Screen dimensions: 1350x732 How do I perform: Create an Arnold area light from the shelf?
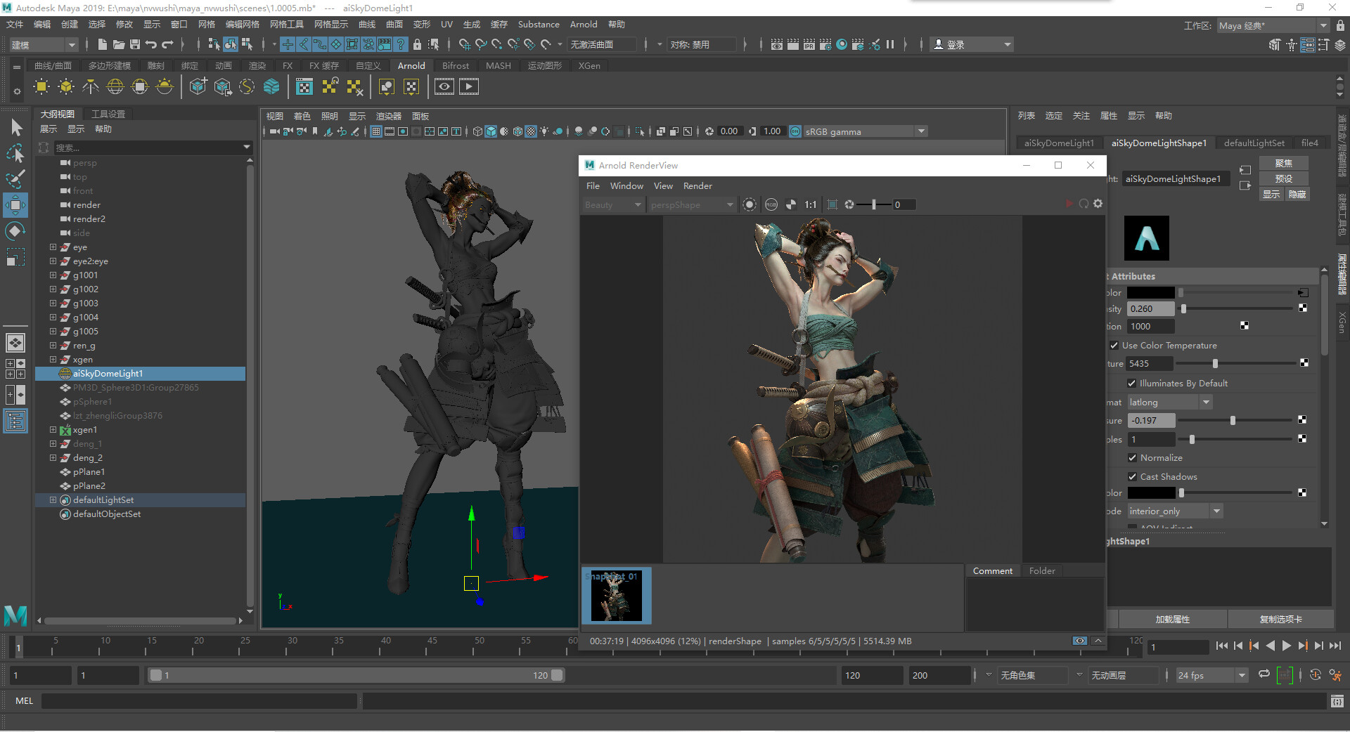41,87
